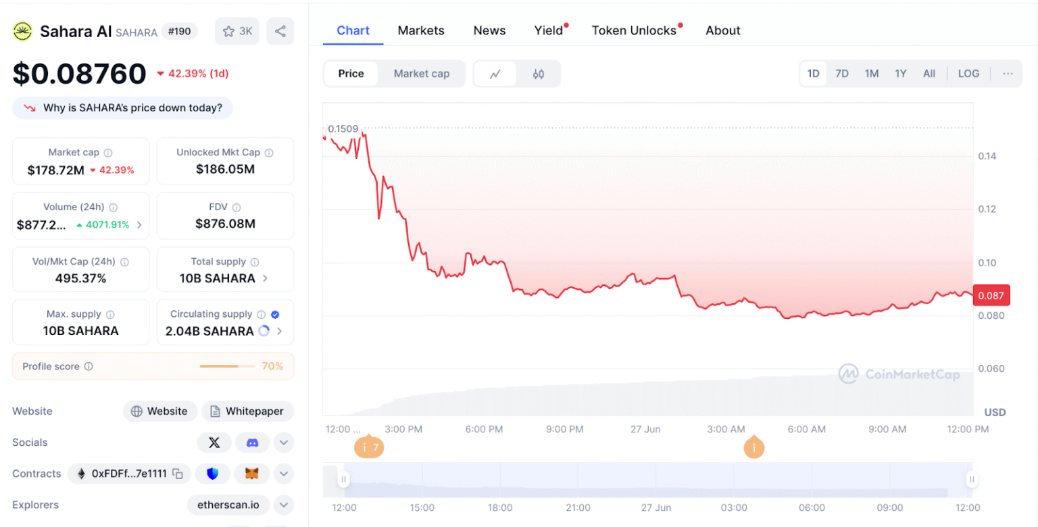Expand more Contracts chevron

click(284, 474)
